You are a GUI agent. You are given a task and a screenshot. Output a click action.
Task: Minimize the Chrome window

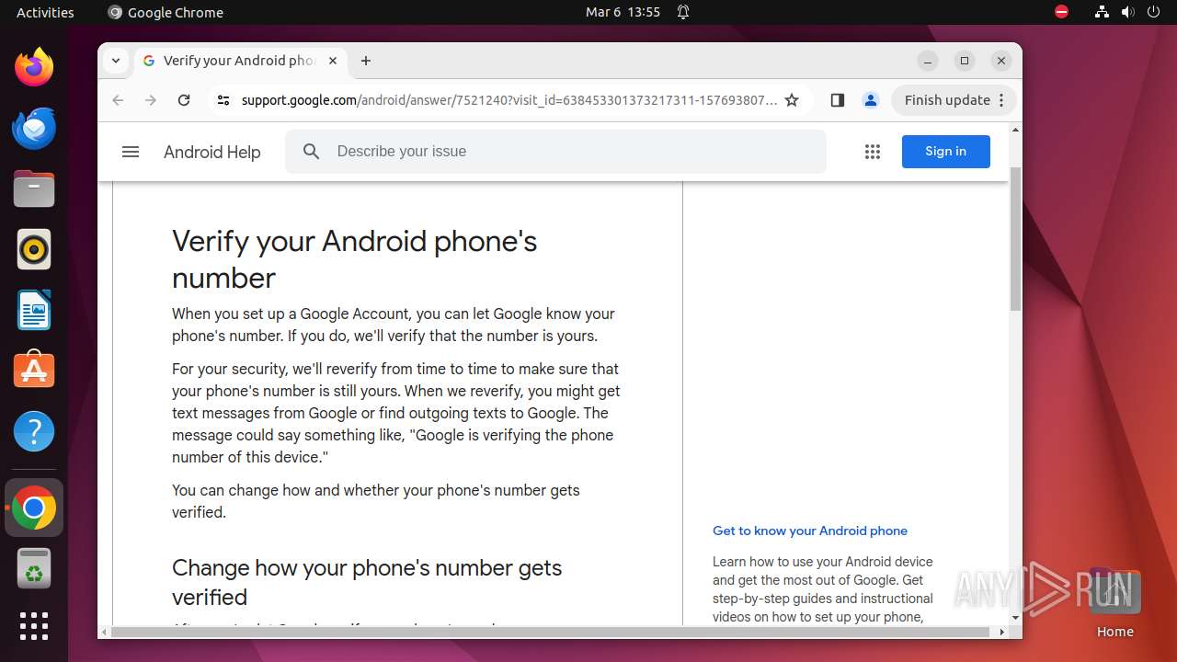pos(928,61)
